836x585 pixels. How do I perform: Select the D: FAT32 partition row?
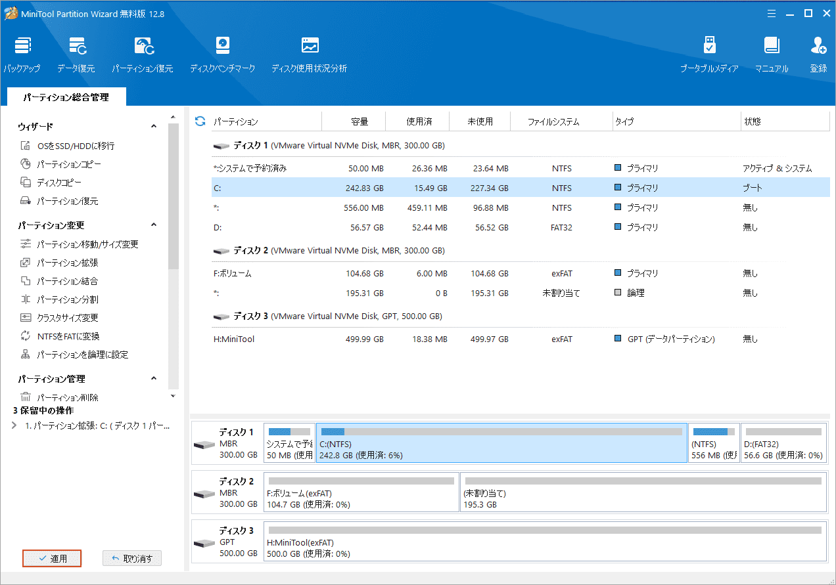coord(521,228)
